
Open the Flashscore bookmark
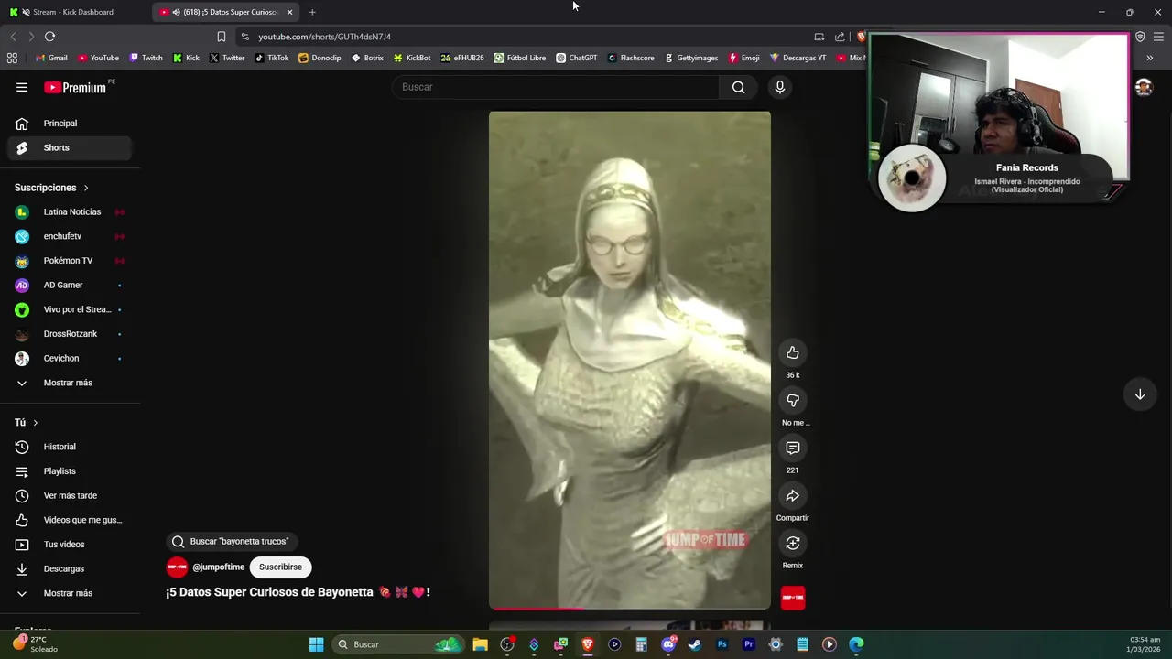[x=631, y=58]
